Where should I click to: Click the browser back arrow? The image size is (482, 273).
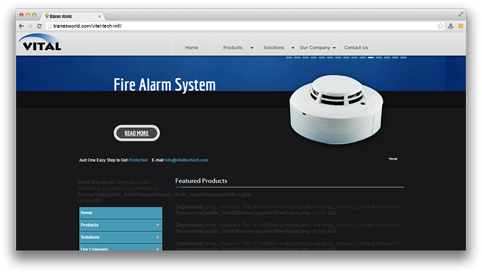21,26
